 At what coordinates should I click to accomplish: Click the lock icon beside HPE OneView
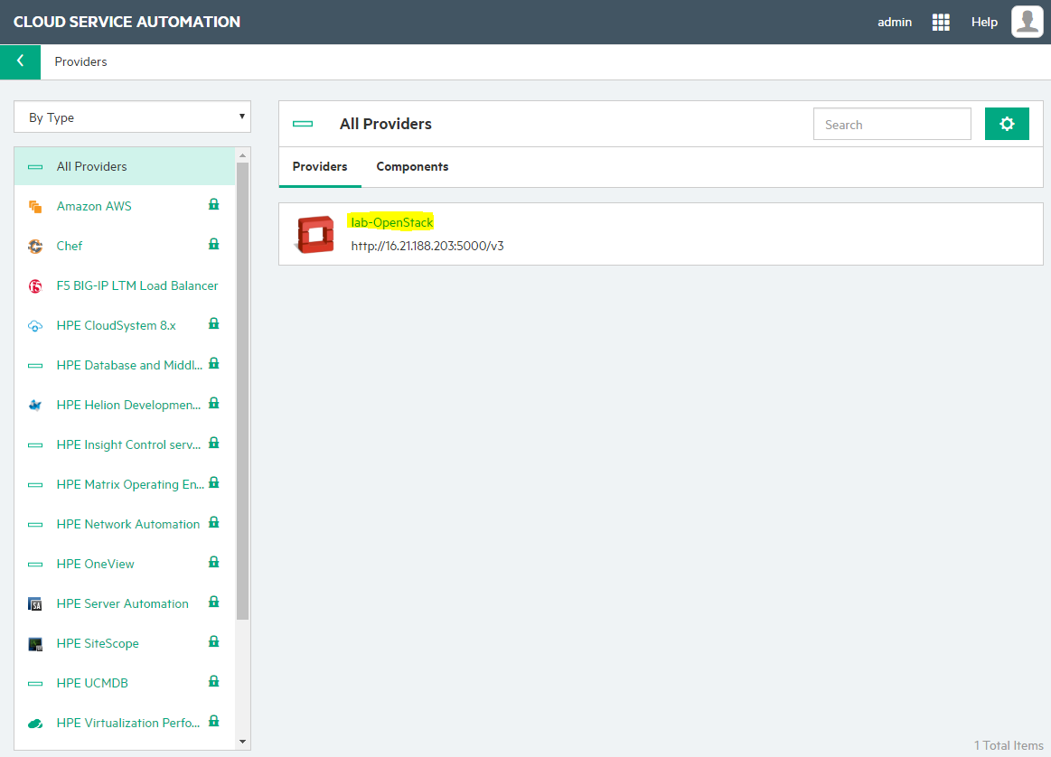point(214,562)
